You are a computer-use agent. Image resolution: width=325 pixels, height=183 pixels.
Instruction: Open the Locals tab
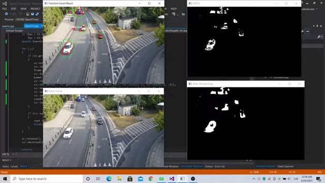[14, 166]
